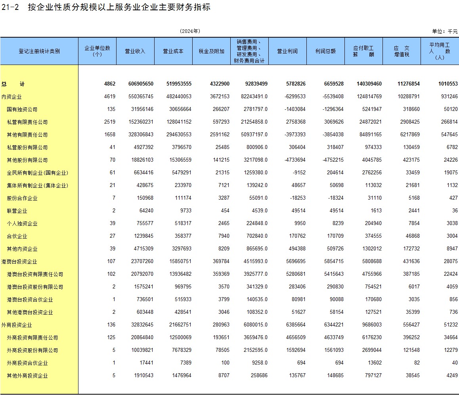459x420 pixels.
Task: Select the 利润总额 column header
Action: click(325, 51)
